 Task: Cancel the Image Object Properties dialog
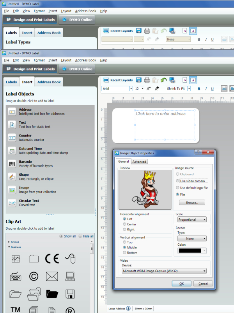point(203,284)
